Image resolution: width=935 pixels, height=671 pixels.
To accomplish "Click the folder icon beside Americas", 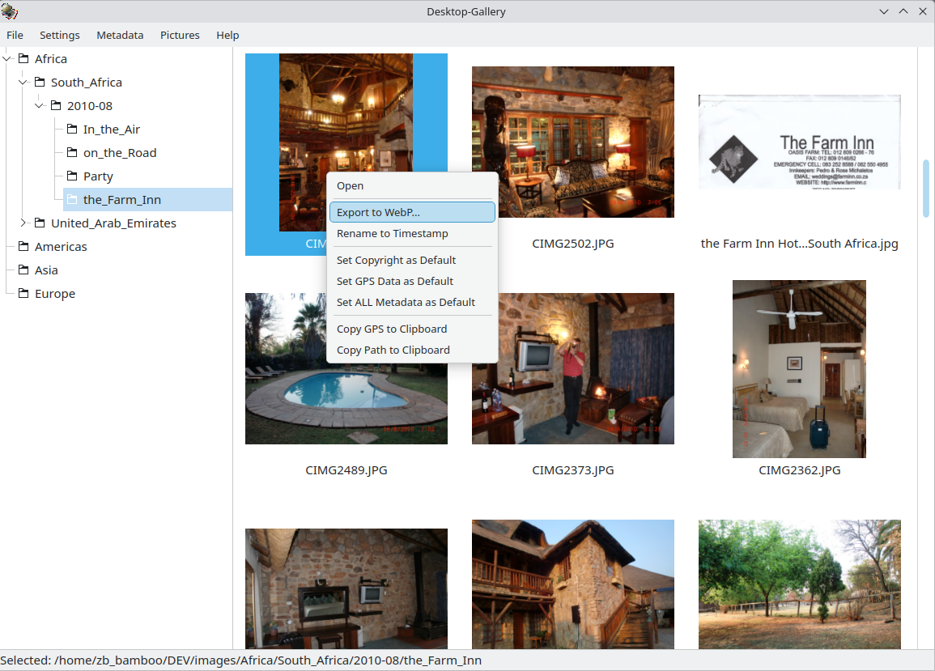I will coord(24,246).
